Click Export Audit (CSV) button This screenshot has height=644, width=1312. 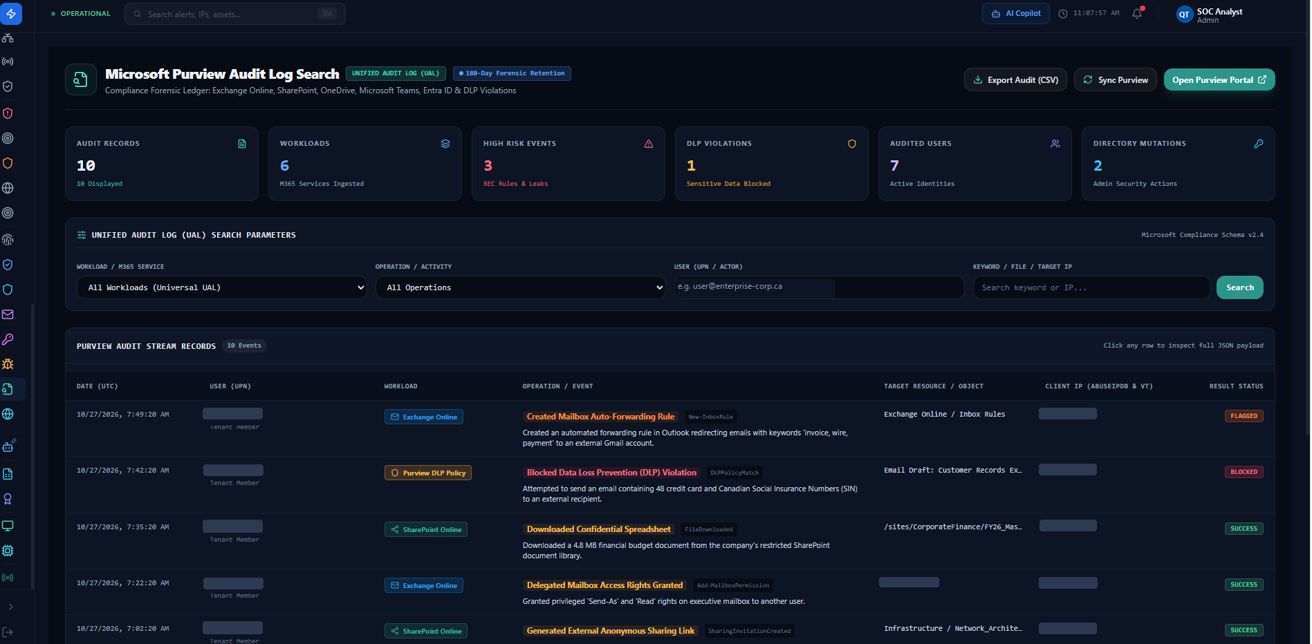click(x=1015, y=80)
